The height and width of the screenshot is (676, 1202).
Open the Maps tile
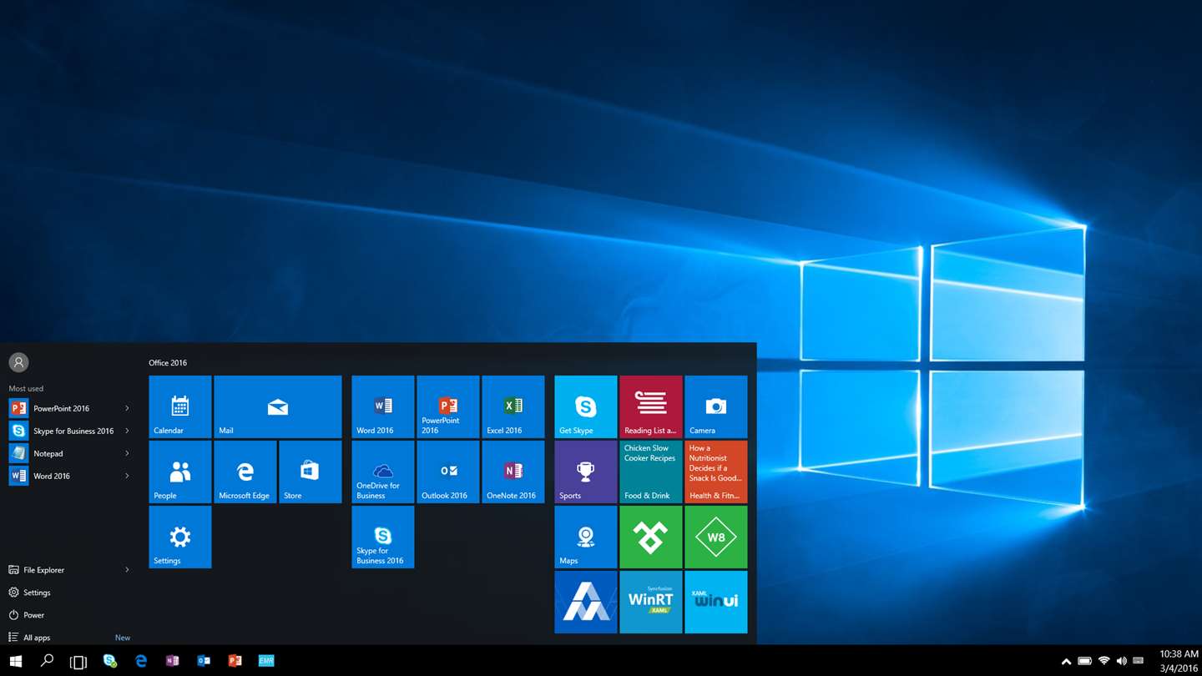point(585,537)
